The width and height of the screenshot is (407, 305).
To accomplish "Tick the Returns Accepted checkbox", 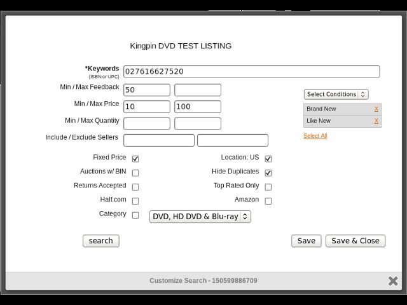I will click(x=135, y=187).
